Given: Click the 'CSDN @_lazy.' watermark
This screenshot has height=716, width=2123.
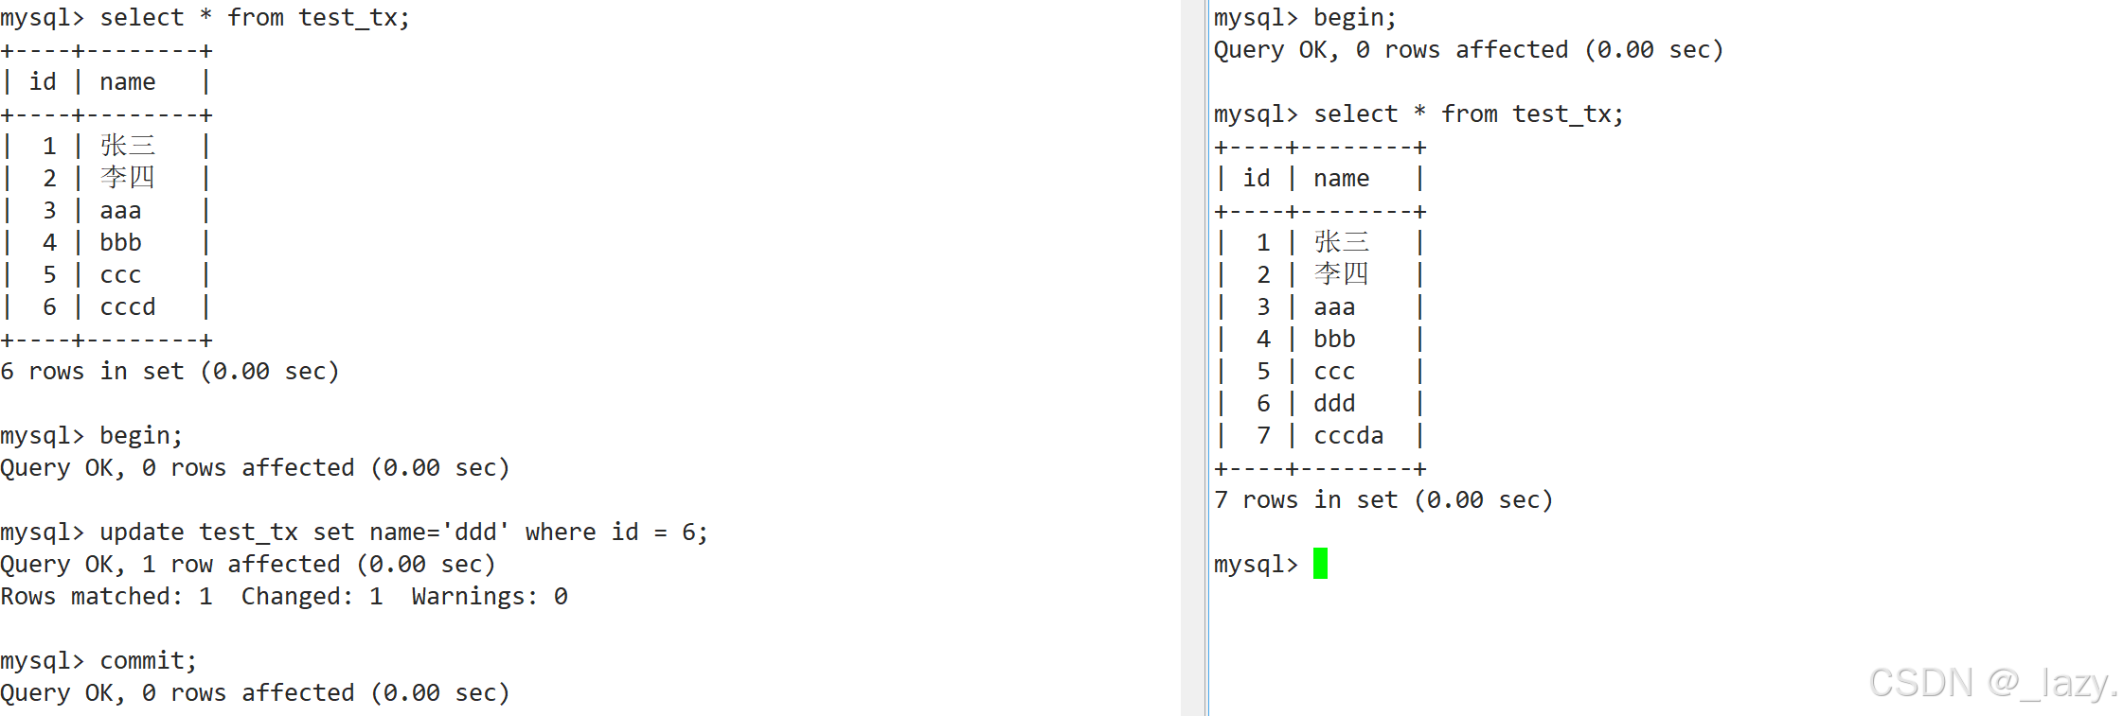Looking at the screenshot, I should pyautogui.click(x=1992, y=683).
